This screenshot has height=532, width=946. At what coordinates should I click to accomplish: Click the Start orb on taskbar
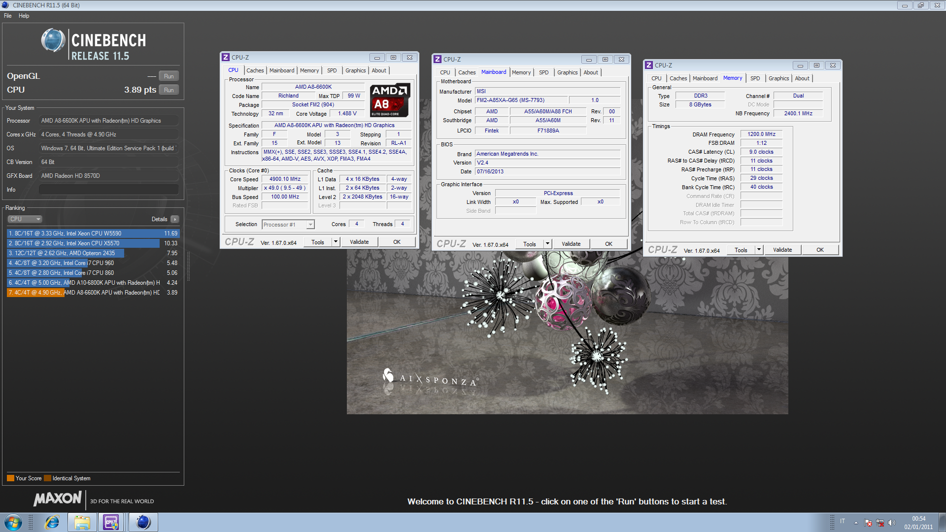point(13,522)
